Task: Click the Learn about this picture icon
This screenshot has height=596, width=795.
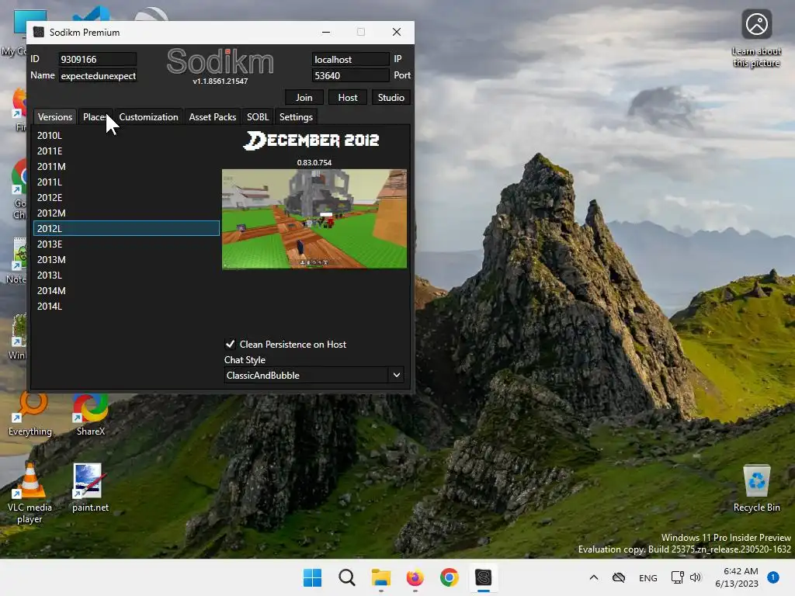Action: point(756,39)
